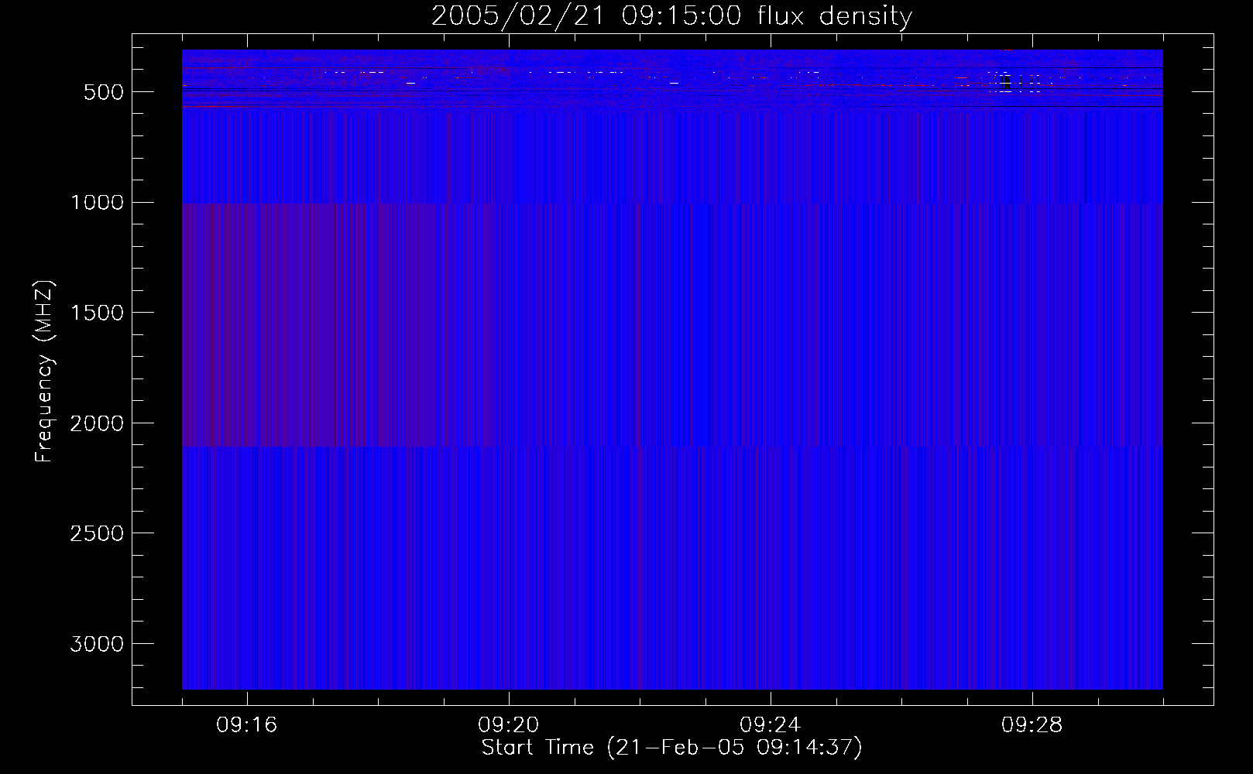
Task: Click the 09:28 time tick label
Action: (x=1032, y=725)
